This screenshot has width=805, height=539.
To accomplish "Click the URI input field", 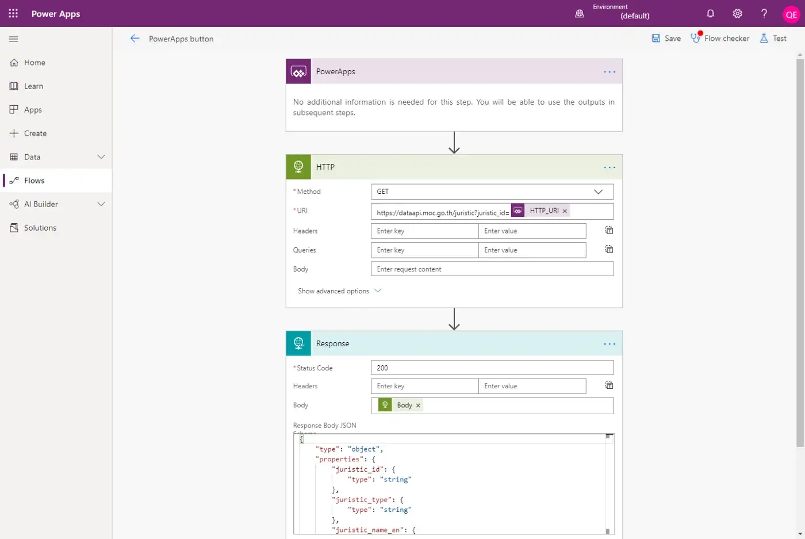I will 492,212.
